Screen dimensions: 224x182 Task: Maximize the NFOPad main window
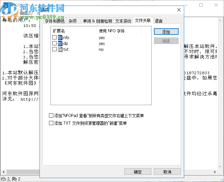[x=201, y=5]
